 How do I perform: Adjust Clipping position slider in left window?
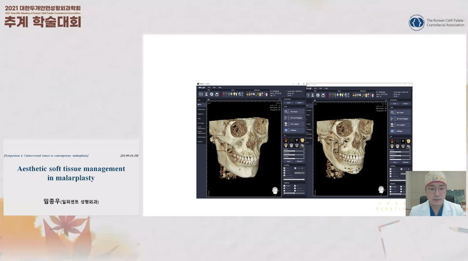(294, 193)
